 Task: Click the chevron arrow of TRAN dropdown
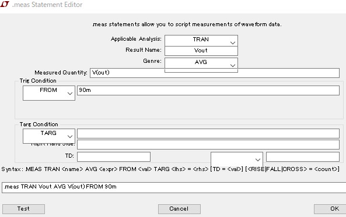coord(233,42)
